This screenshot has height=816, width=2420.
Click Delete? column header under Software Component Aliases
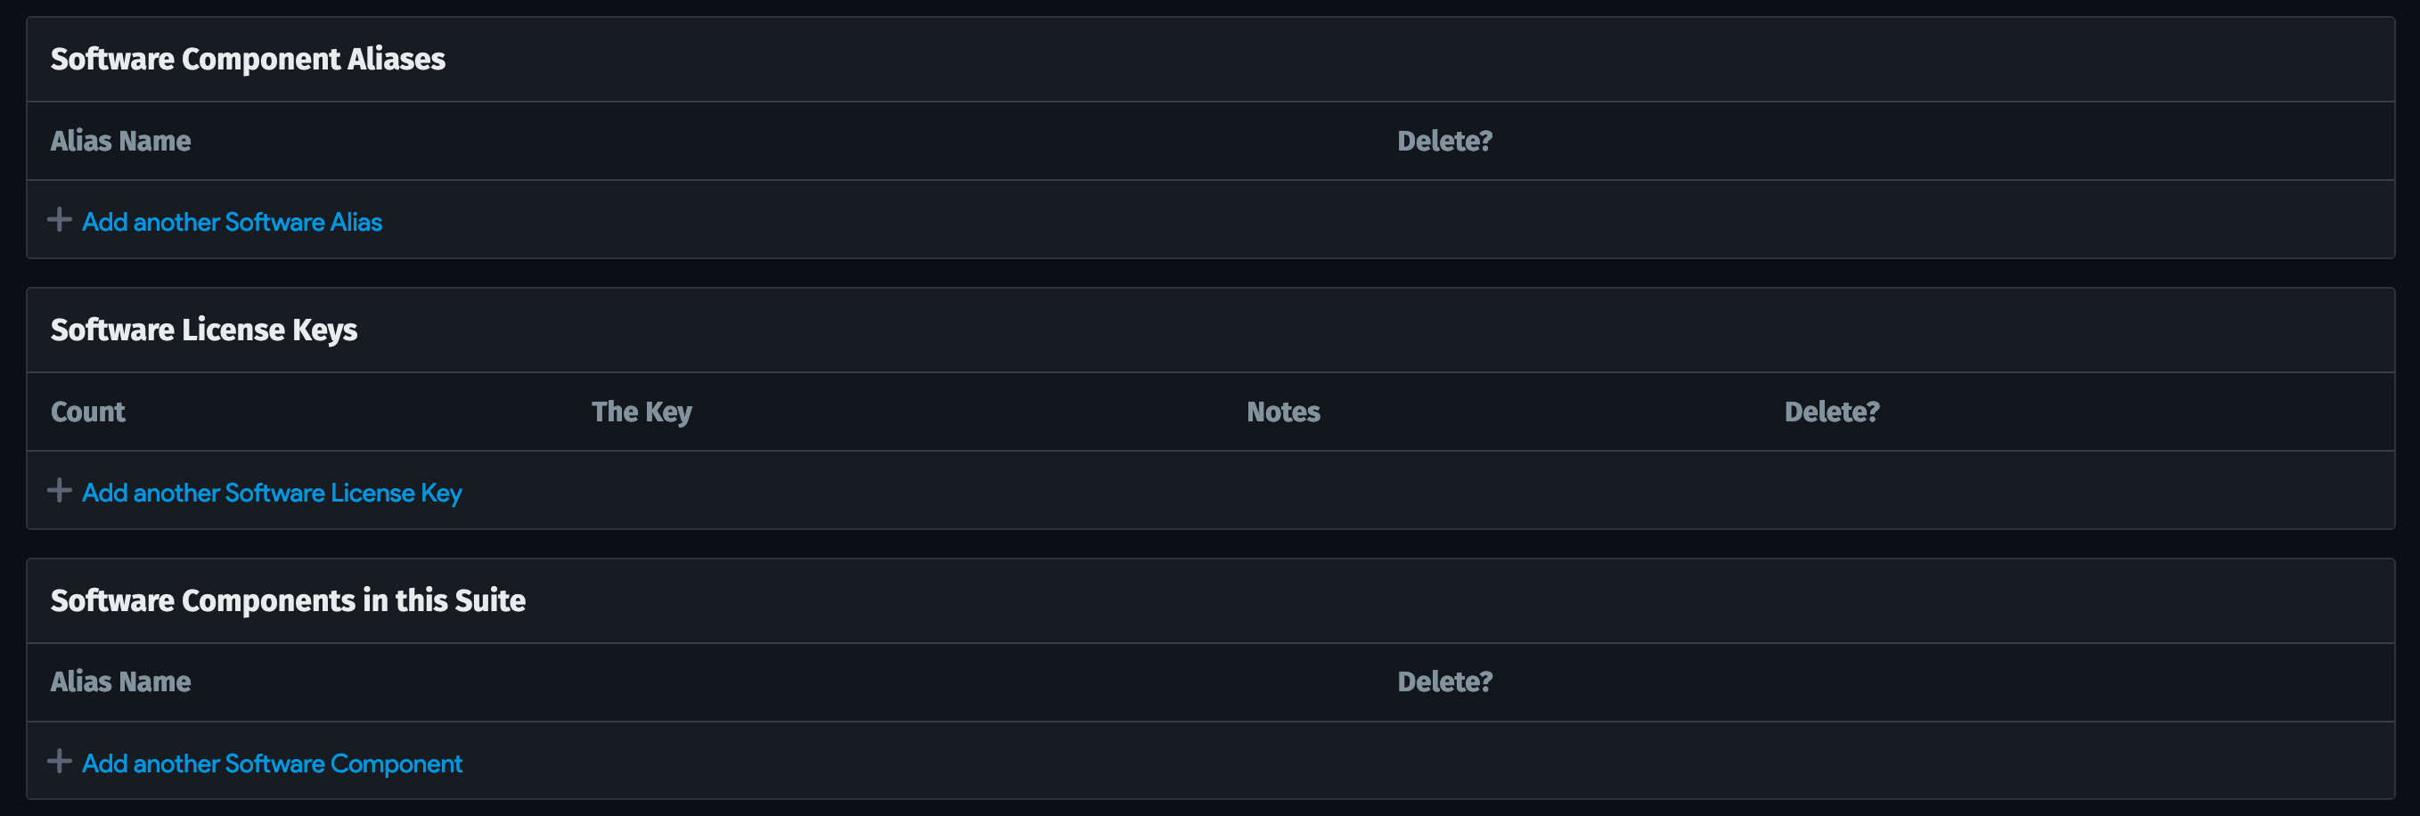[1444, 141]
